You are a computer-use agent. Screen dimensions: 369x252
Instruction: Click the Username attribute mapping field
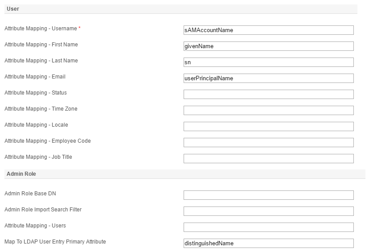[x=268, y=30]
